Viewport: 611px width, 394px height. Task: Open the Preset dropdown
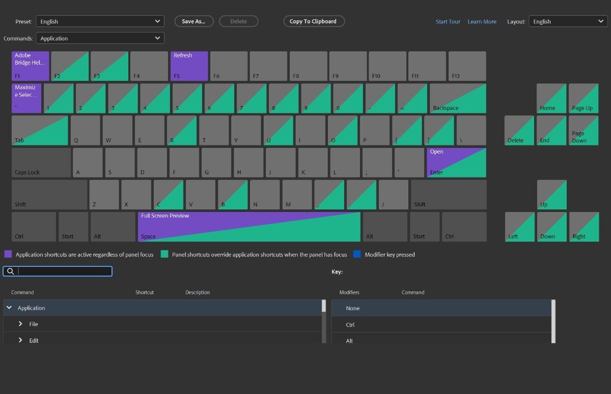pos(100,21)
